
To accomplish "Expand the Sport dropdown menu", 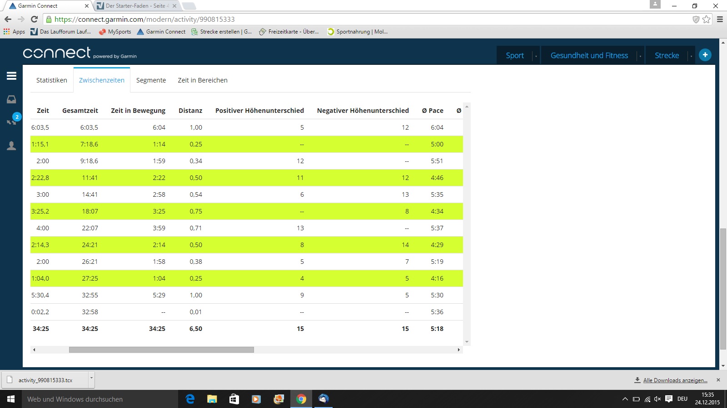I will 536,56.
